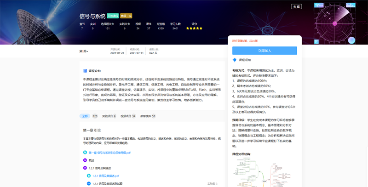Click the purple play icon beside 概述
Image resolution: width=368 pixels, height=187 pixels.
click(x=85, y=160)
